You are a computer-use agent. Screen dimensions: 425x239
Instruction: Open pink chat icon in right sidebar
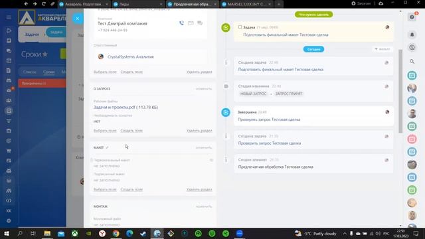pyautogui.click(x=412, y=139)
